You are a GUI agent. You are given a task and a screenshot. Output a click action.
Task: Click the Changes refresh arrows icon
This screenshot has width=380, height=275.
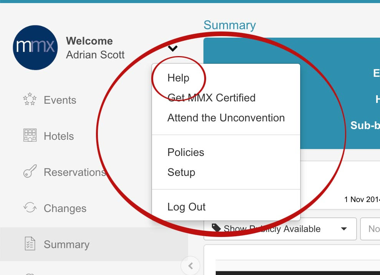(30, 207)
